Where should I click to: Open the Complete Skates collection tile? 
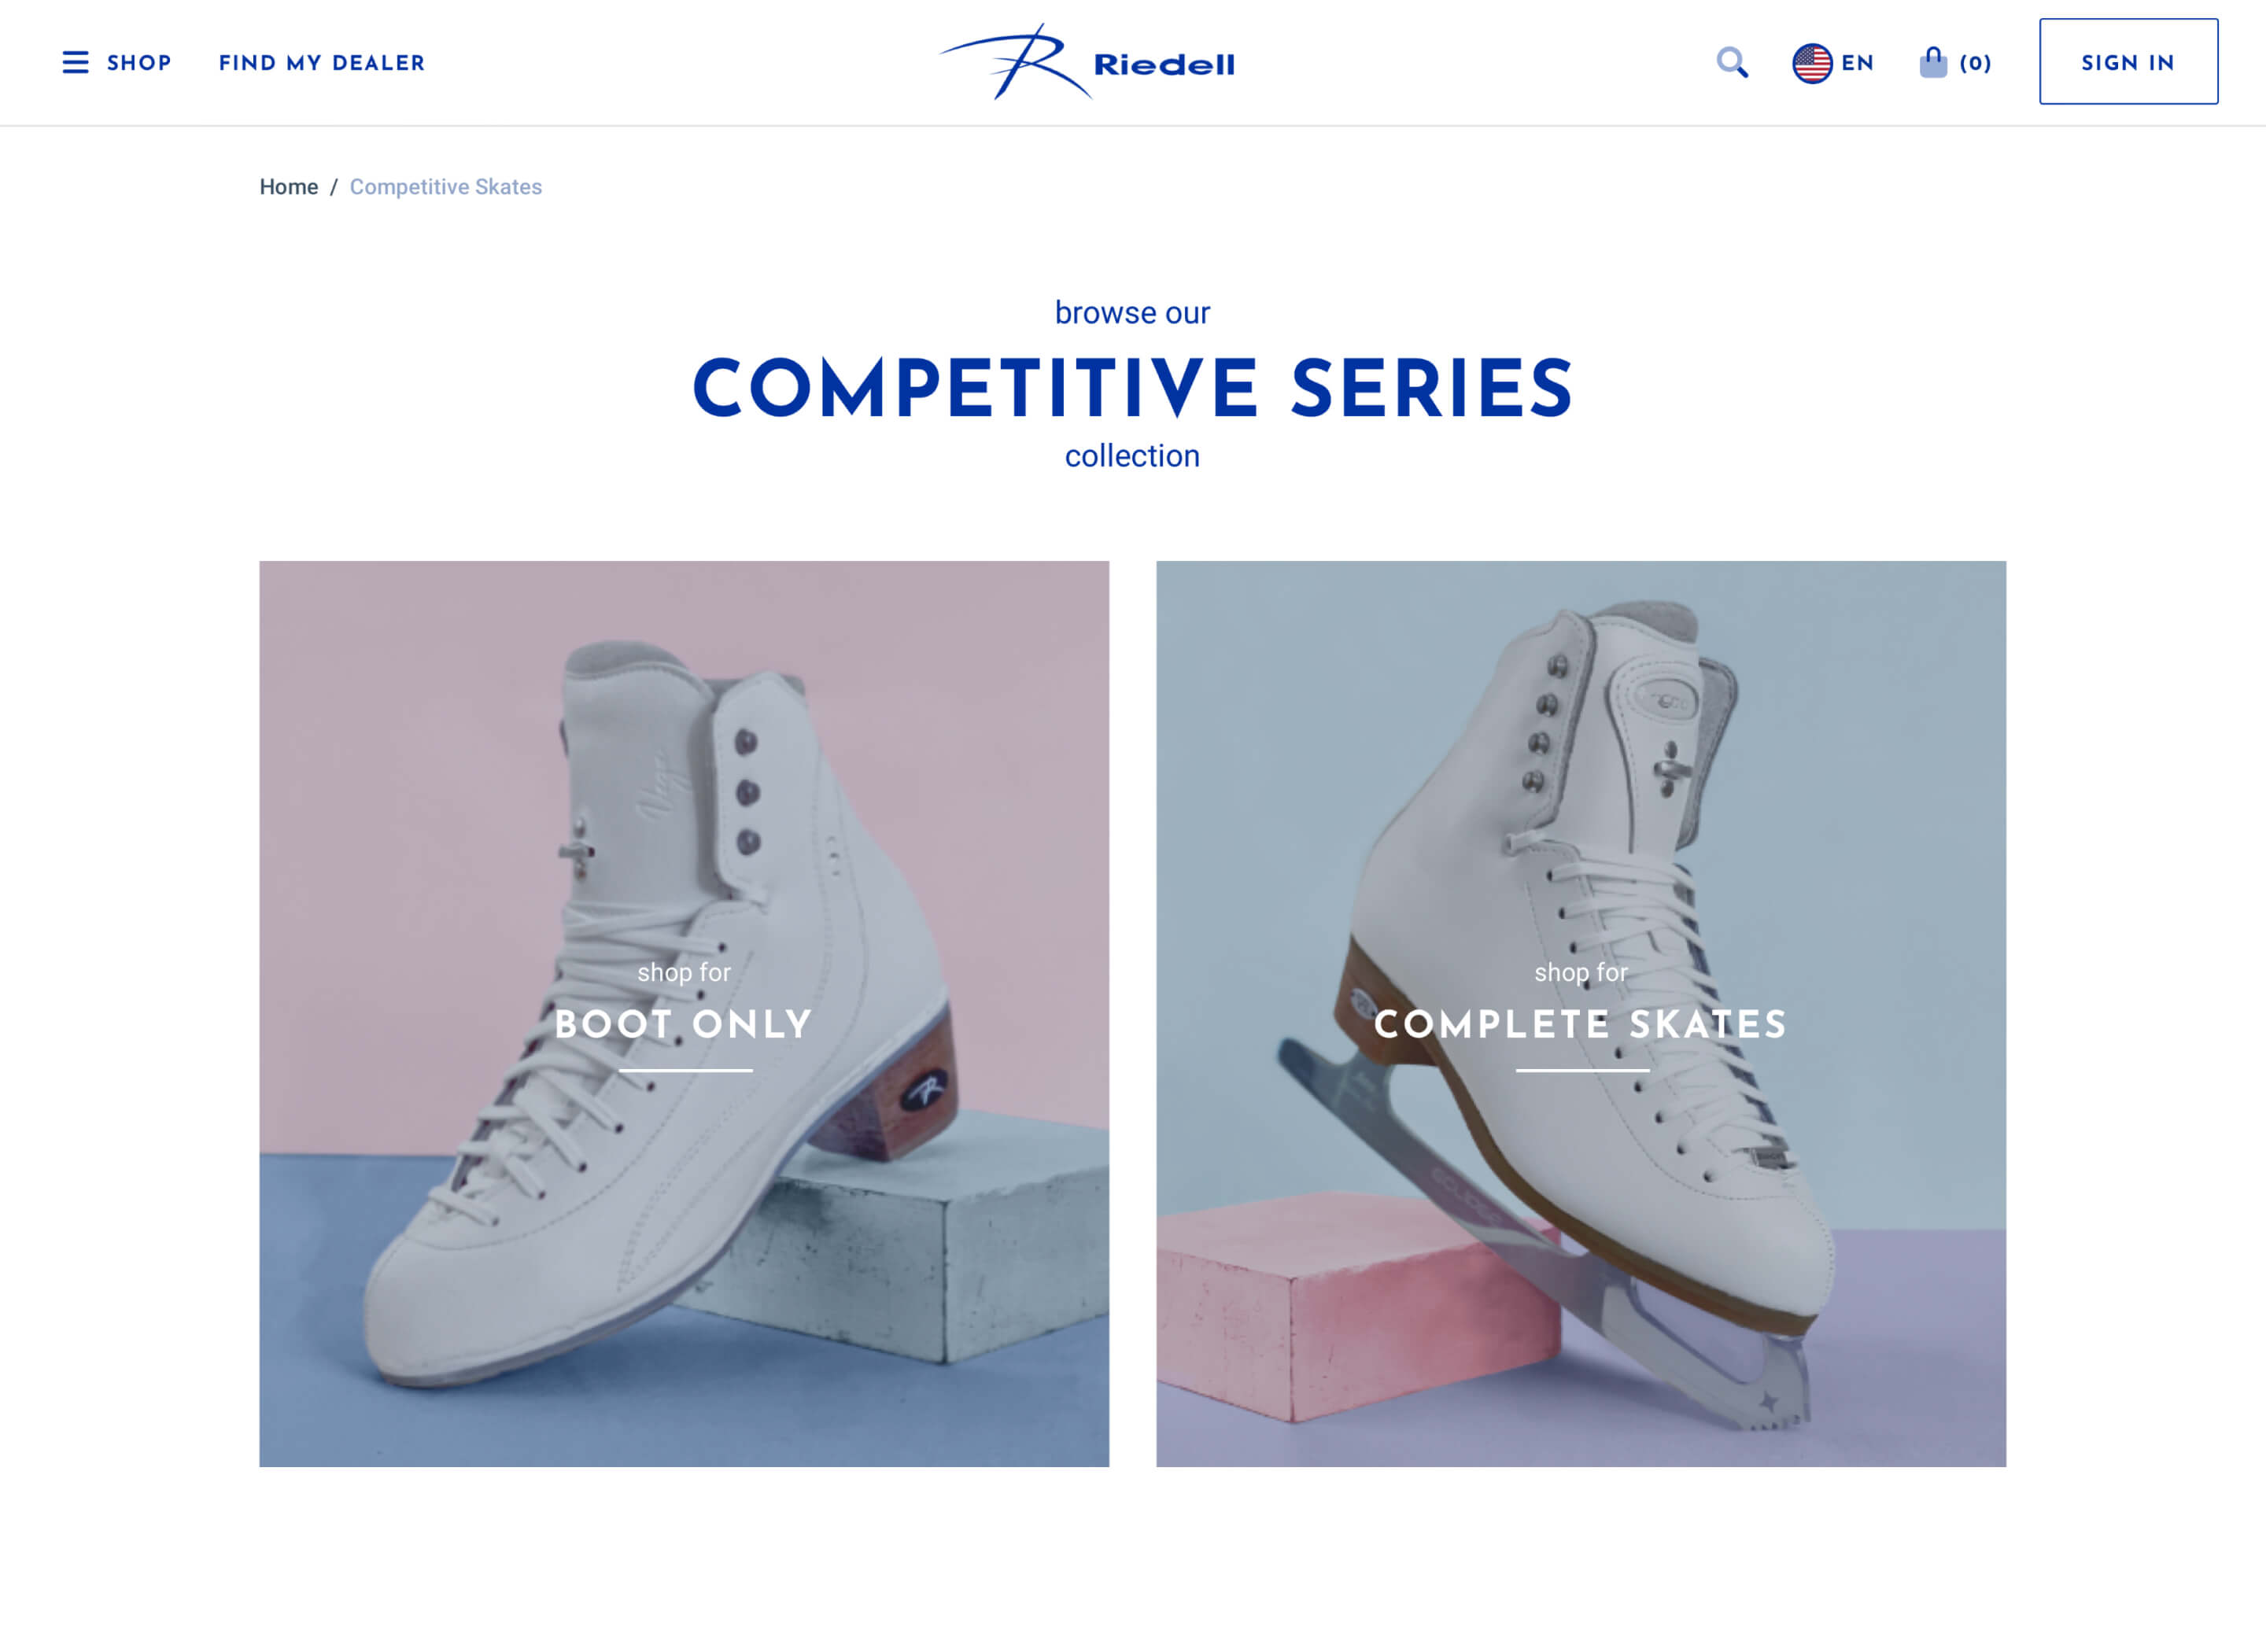point(1581,1013)
